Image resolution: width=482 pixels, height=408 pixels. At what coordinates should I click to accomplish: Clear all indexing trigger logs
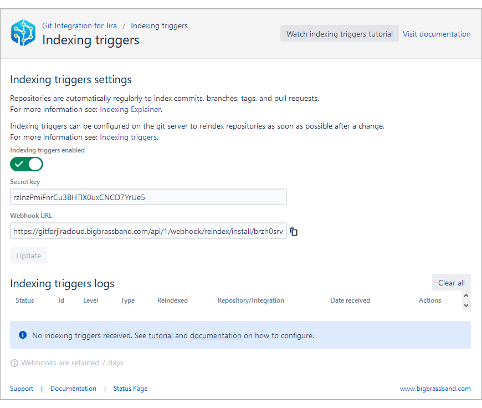(452, 283)
